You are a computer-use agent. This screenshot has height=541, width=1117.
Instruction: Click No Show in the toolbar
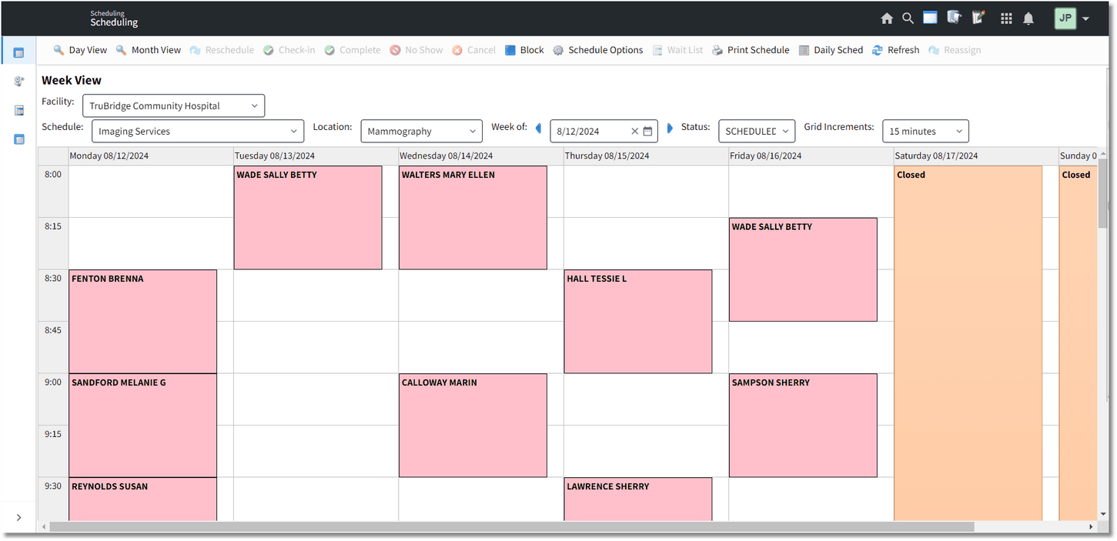click(416, 50)
